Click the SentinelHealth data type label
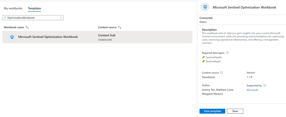The height and width of the screenshot is (117, 286). [x=214, y=57]
